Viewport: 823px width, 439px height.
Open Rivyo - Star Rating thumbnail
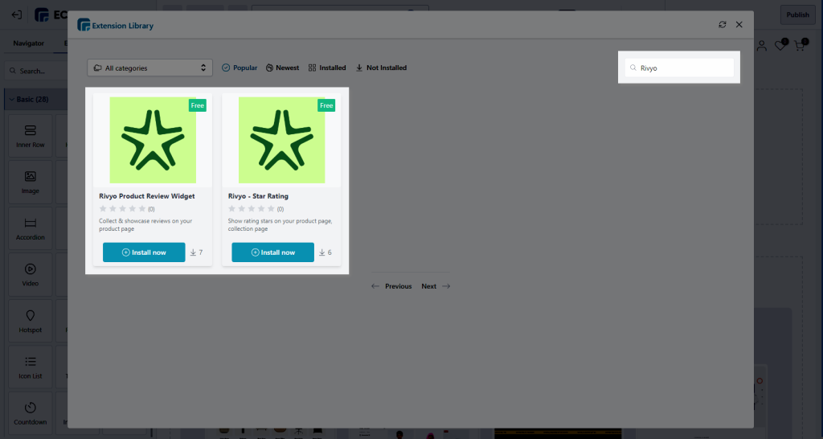[x=282, y=140]
